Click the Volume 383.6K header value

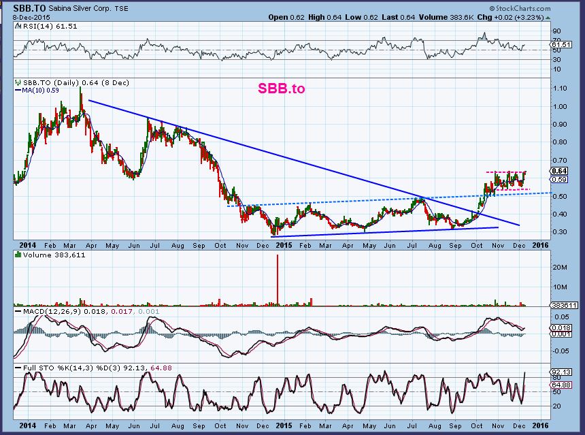click(446, 17)
